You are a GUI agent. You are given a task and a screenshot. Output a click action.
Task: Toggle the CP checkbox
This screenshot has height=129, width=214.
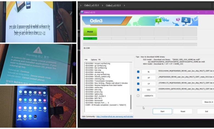click(x=138, y=84)
